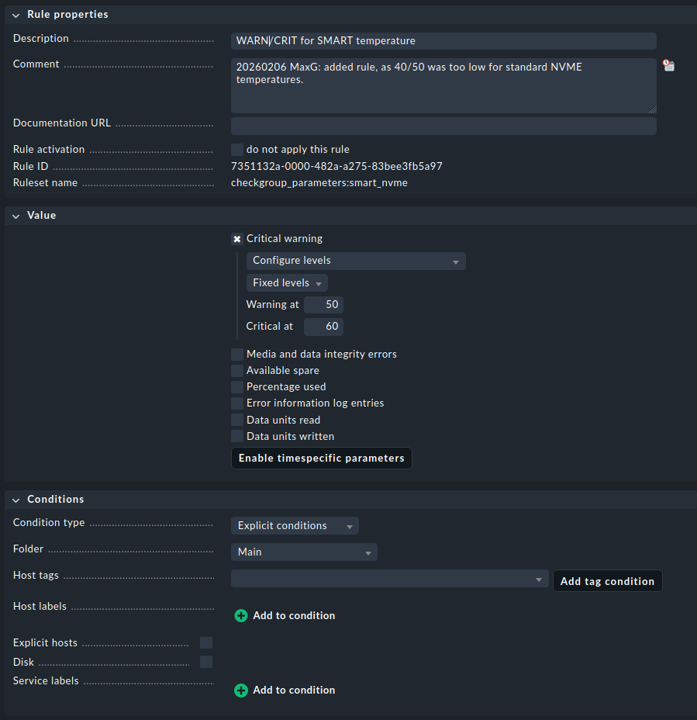Check the Percentage used option
697x720 pixels.
pos(237,386)
